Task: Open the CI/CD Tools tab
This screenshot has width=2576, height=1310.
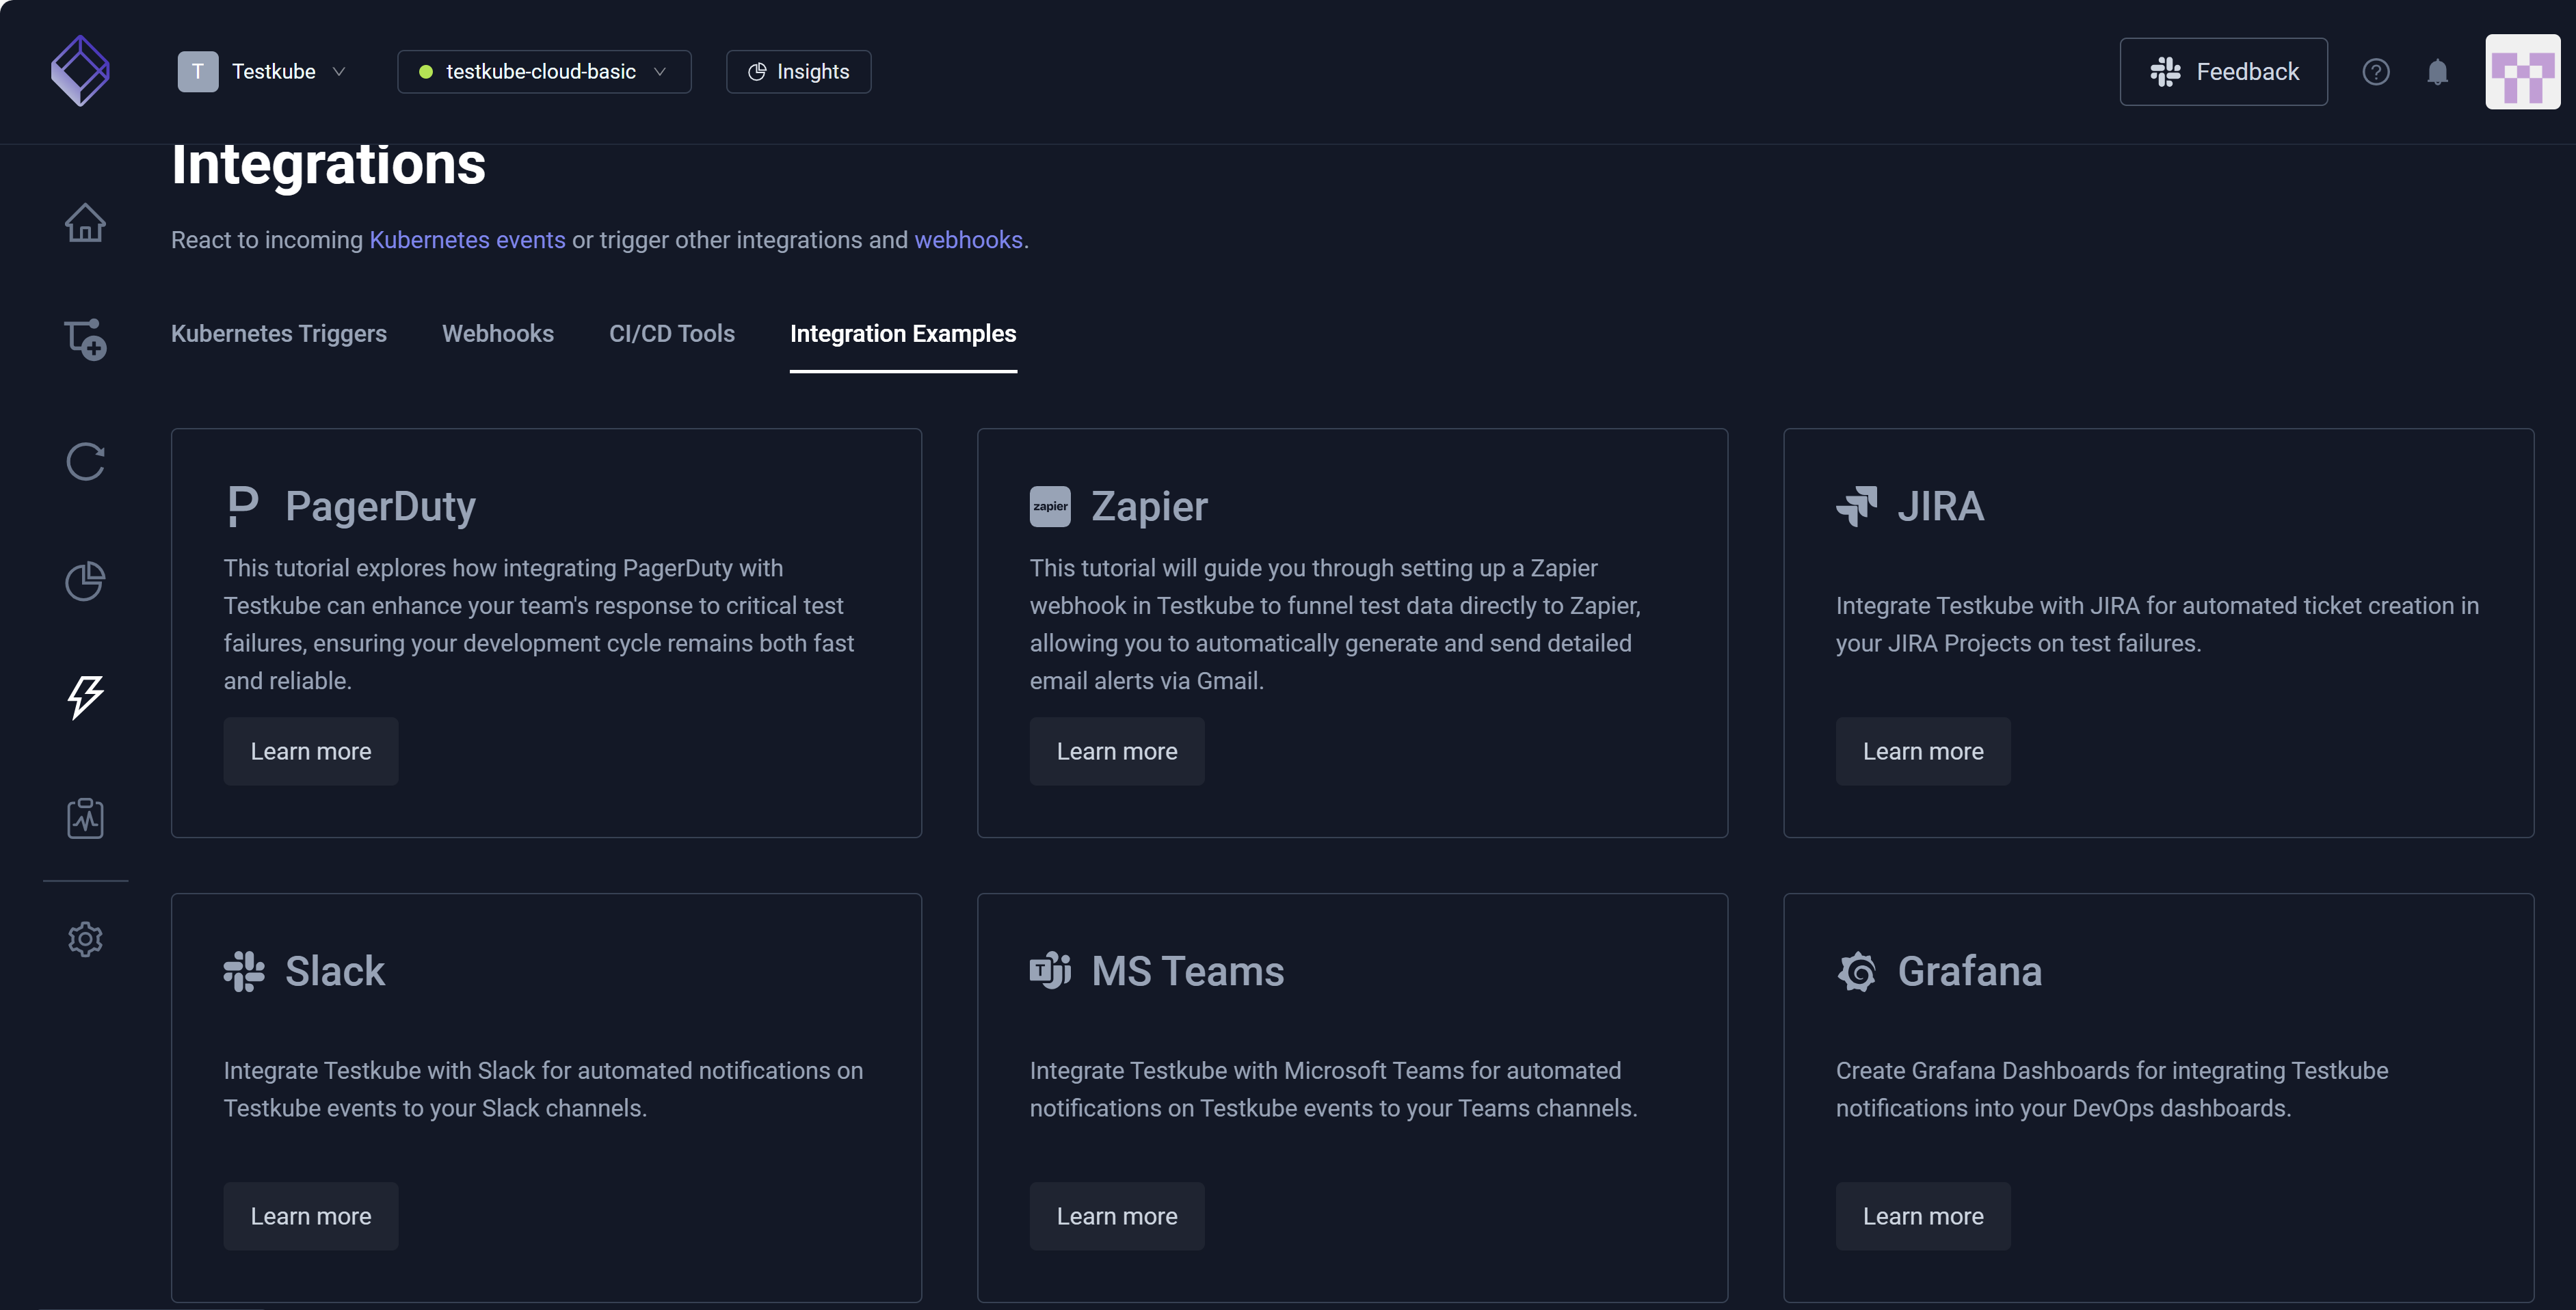Action: 671,334
